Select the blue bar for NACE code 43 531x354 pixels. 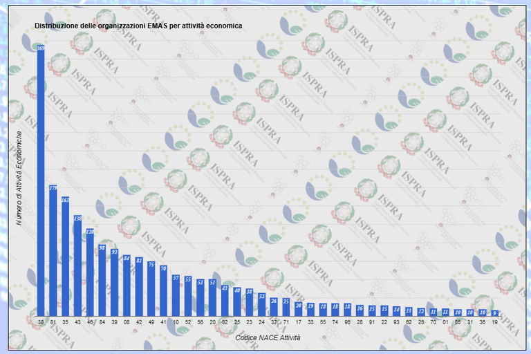(x=77, y=265)
